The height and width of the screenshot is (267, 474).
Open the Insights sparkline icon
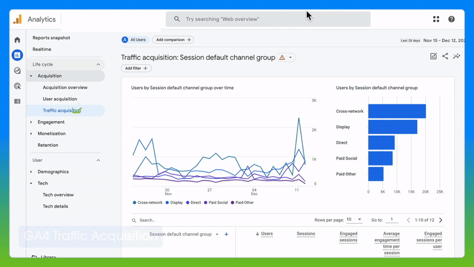pyautogui.click(x=456, y=56)
